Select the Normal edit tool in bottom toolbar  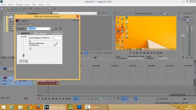(75, 99)
